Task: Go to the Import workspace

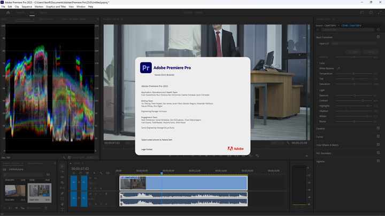Action: point(20,12)
